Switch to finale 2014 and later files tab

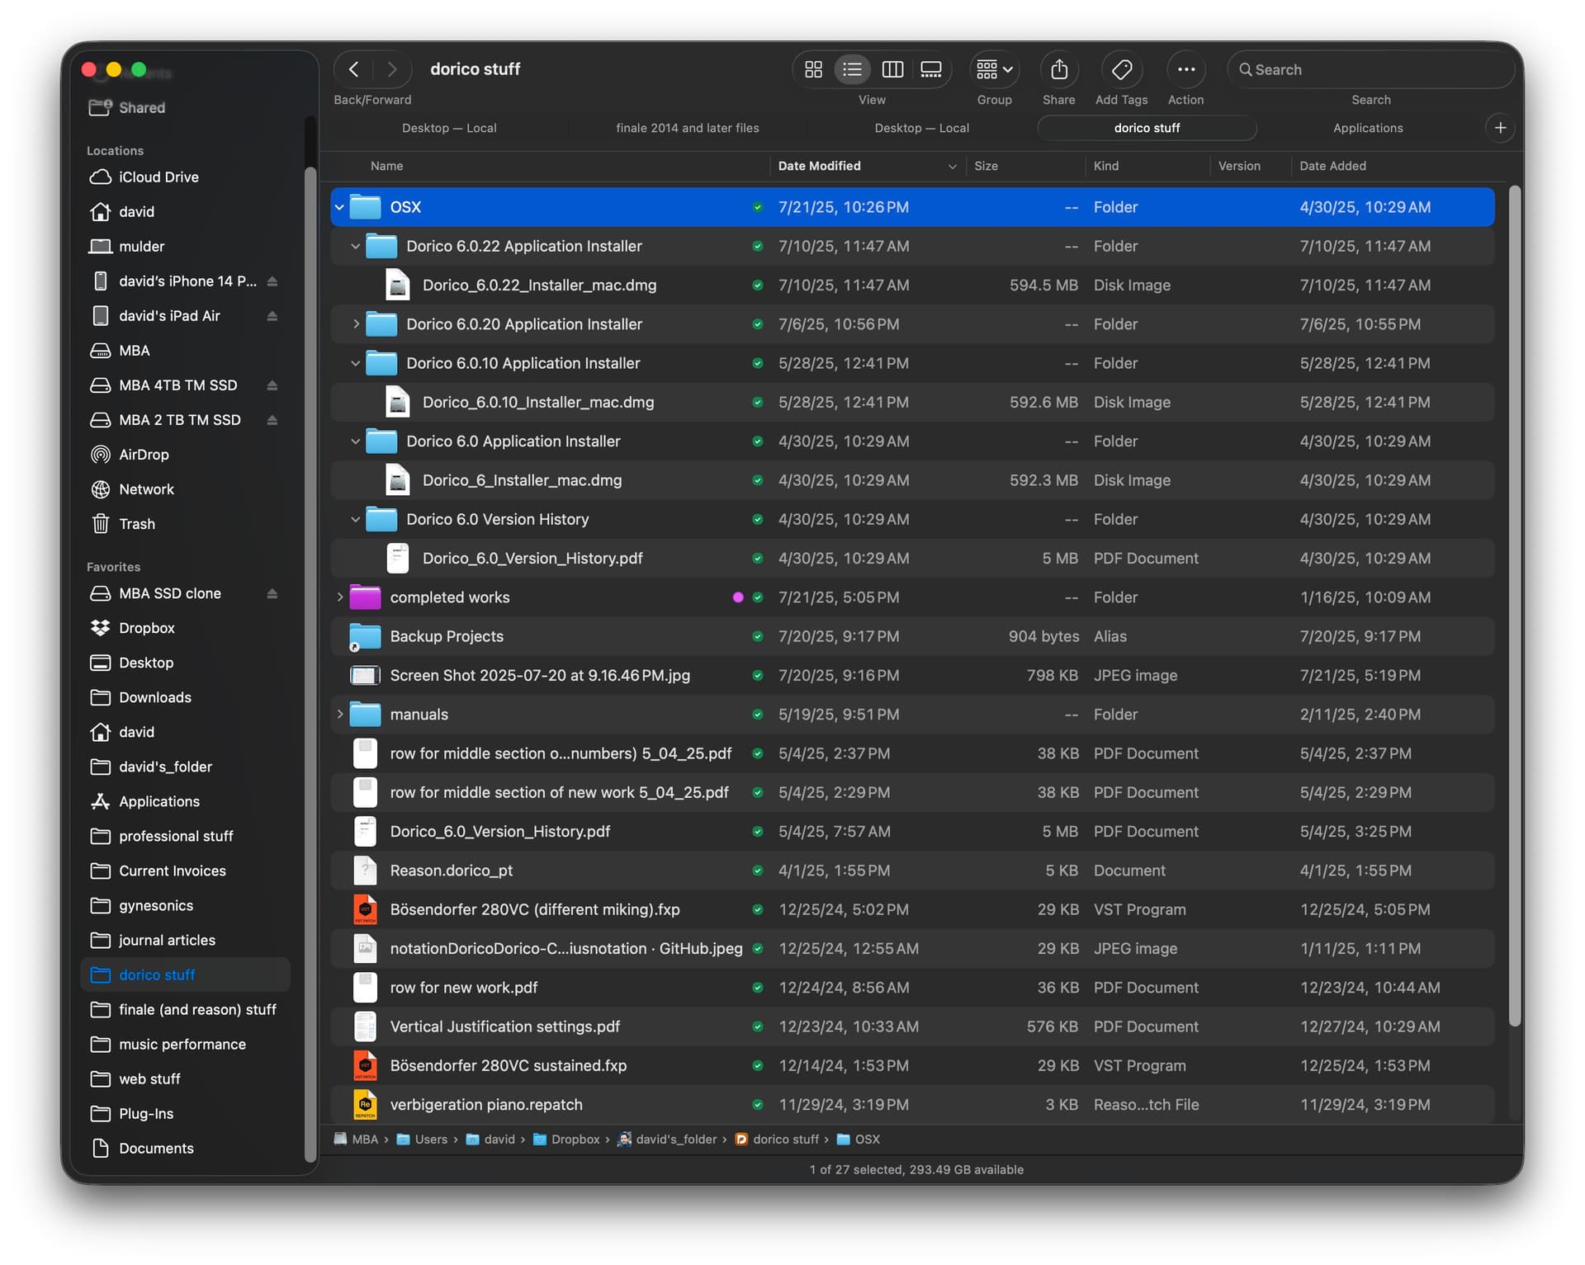point(687,128)
